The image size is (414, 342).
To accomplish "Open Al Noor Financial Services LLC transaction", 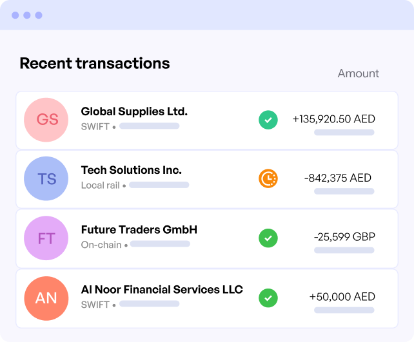I will [207, 298].
